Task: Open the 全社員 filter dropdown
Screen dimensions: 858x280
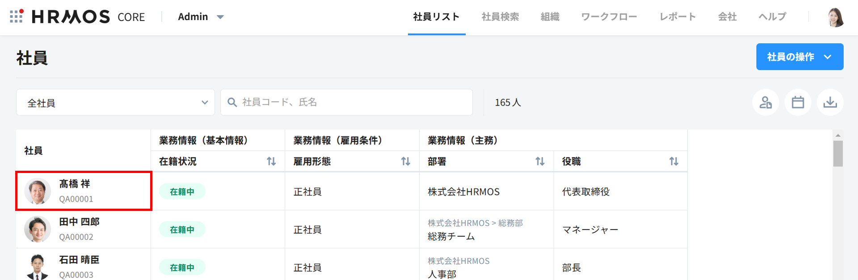Action: click(115, 103)
